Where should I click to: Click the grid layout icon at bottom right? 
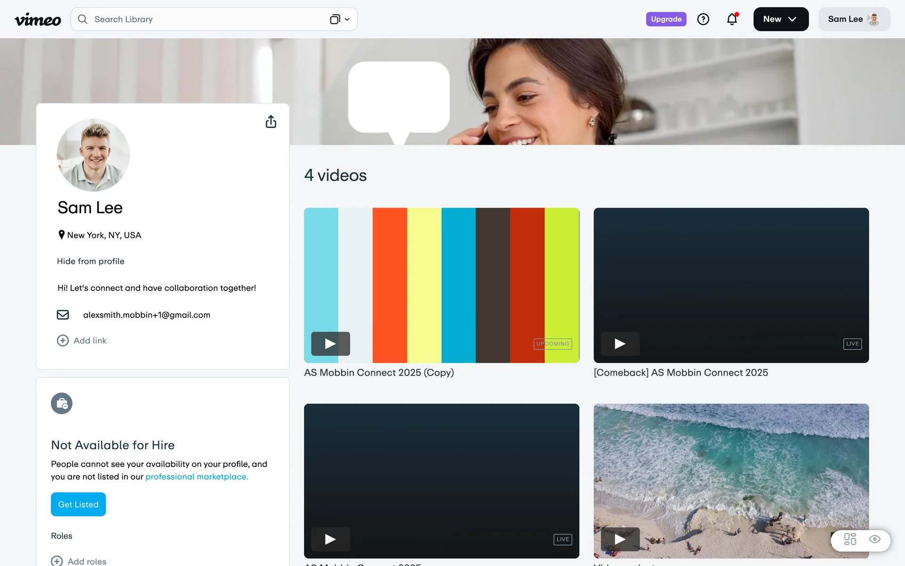850,539
